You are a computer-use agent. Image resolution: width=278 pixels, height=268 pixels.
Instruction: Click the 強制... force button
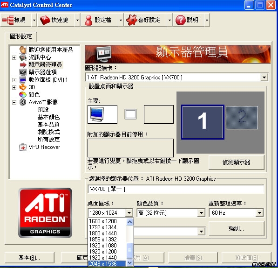tap(237, 229)
